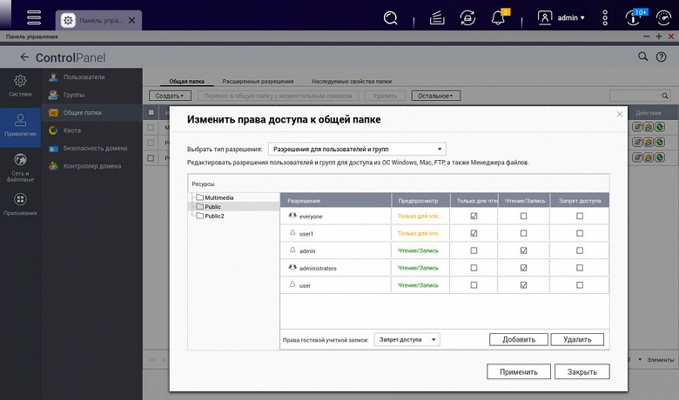Screen dimensions: 679x400
Task: Open the notifications bell icon
Action: 499,17
